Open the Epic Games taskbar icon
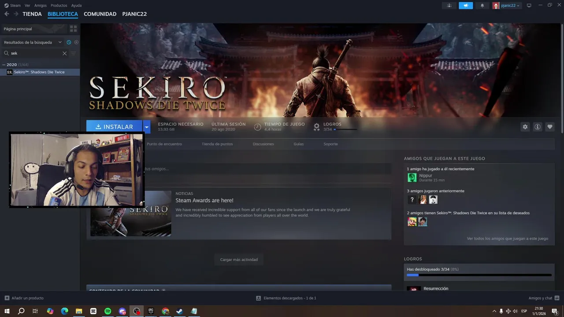The image size is (564, 317). click(151, 311)
